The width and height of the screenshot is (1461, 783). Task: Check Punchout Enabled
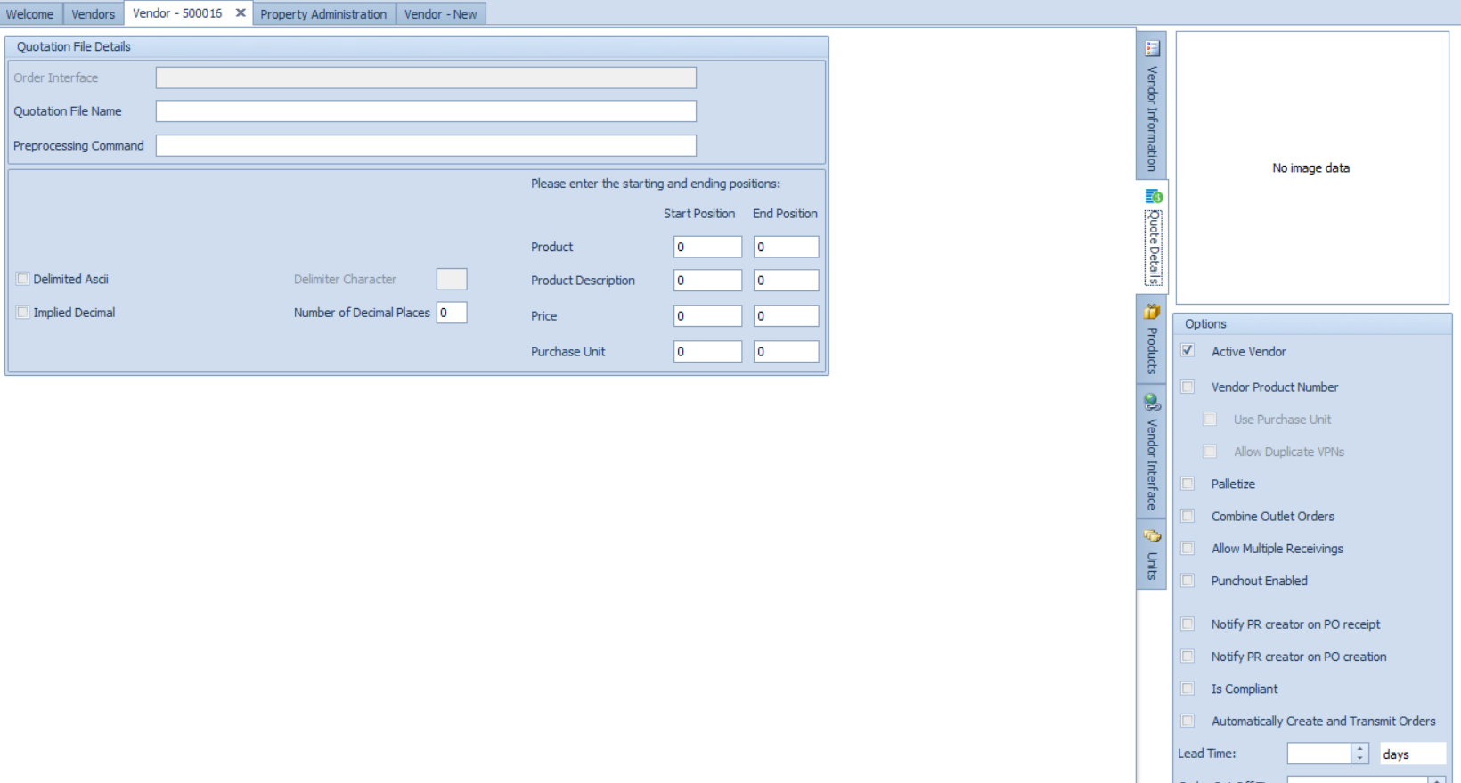pyautogui.click(x=1188, y=581)
